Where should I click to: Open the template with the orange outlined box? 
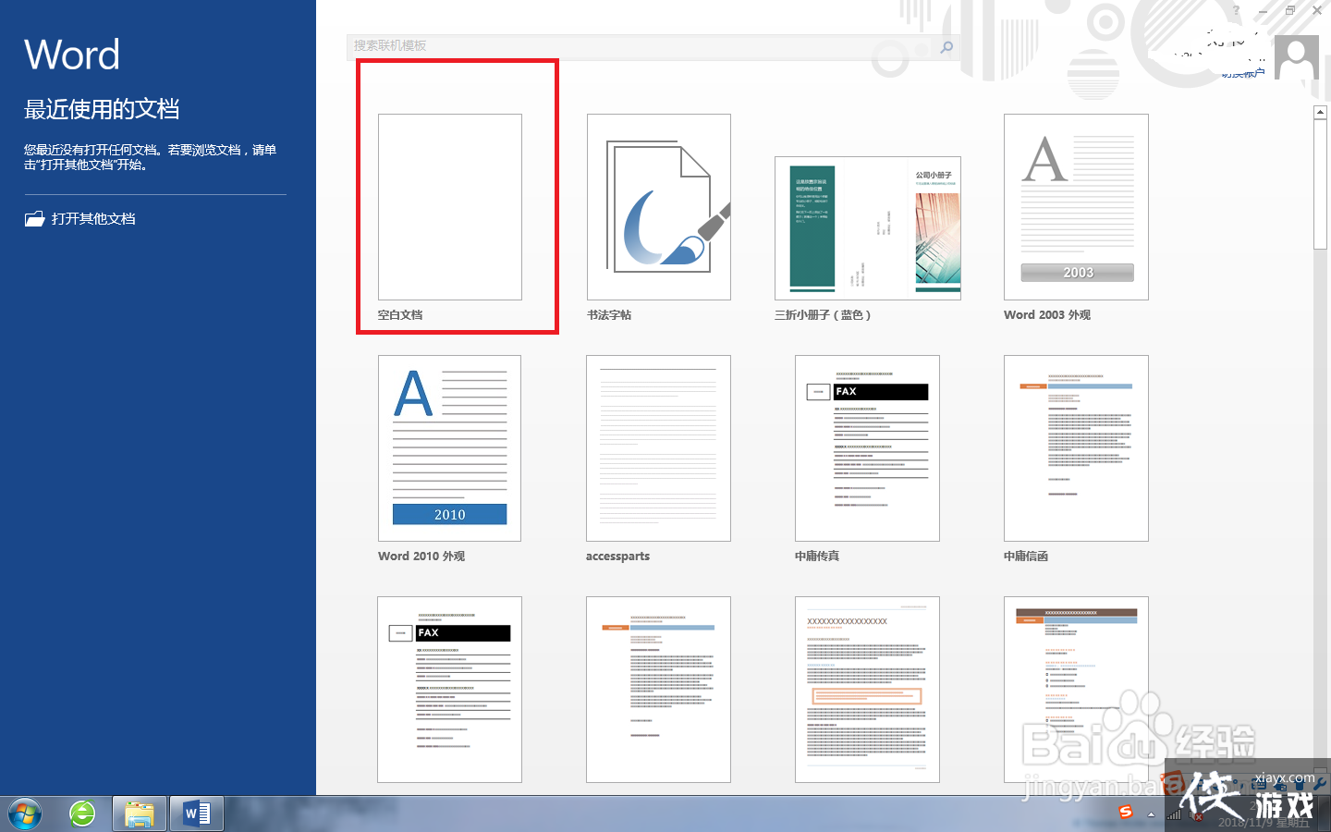tap(867, 690)
